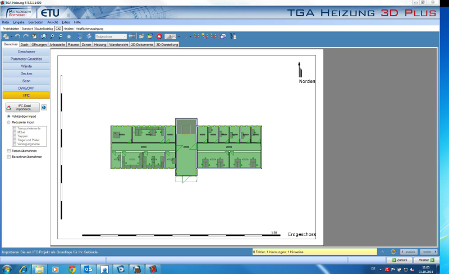Open the Erdgeschoss floor dropdown
The width and height of the screenshot is (449, 274).
pos(111,36)
